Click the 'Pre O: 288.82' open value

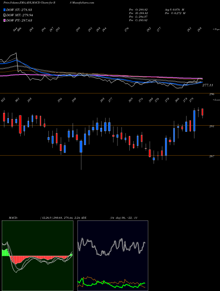138,10
